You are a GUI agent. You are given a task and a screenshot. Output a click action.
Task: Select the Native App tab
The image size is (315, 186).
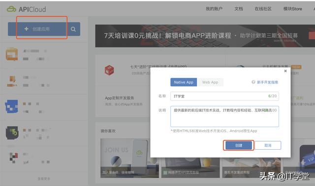pyautogui.click(x=184, y=82)
